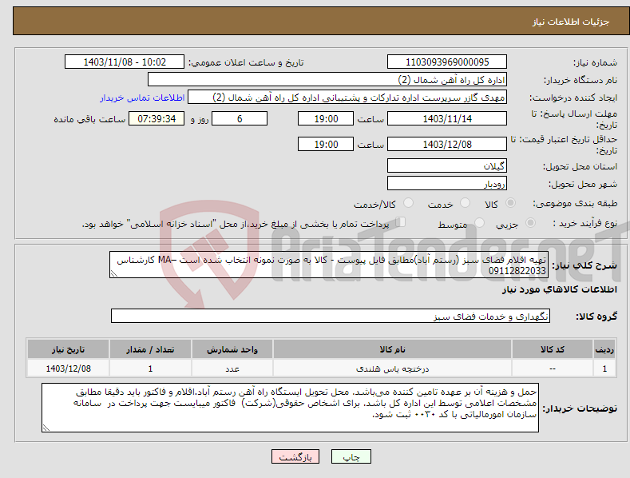The width and height of the screenshot is (630, 478).
Task: Click the price validity time 19:00 field
Action: coord(326,144)
